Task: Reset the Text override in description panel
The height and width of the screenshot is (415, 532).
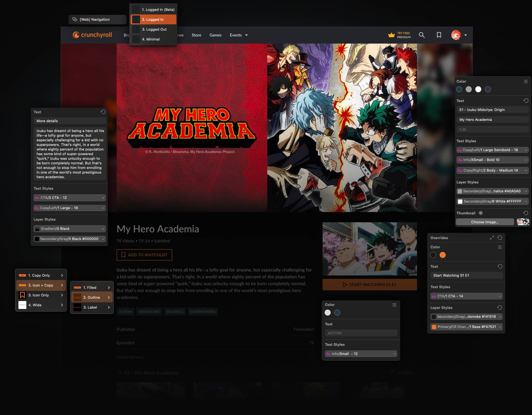Action: (103, 112)
